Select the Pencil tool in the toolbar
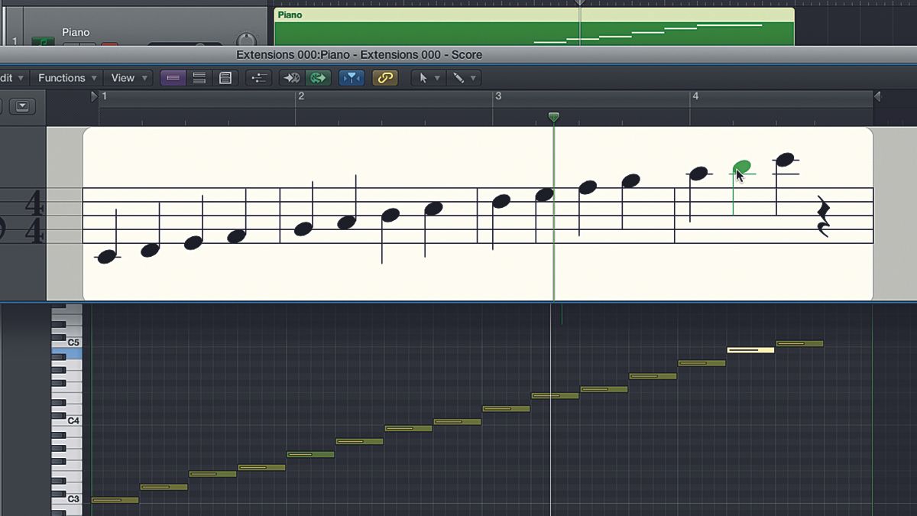The height and width of the screenshot is (516, 917). (x=458, y=77)
